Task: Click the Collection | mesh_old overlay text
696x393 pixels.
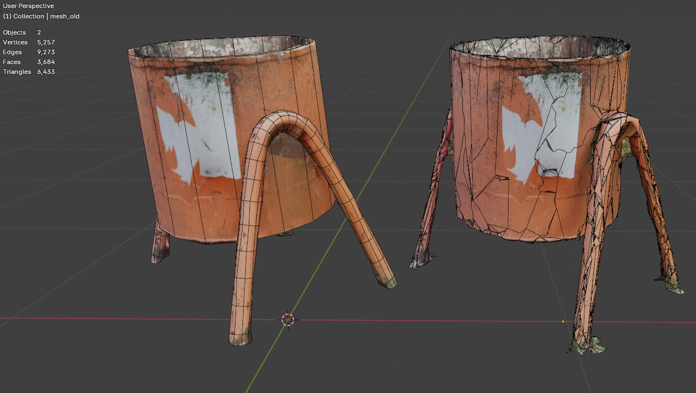Action: tap(41, 16)
